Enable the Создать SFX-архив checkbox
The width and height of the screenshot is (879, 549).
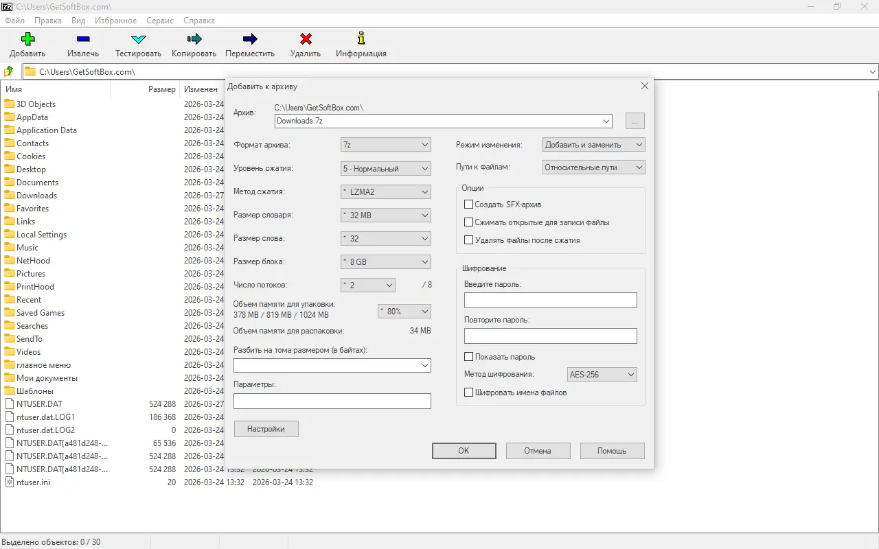(469, 205)
